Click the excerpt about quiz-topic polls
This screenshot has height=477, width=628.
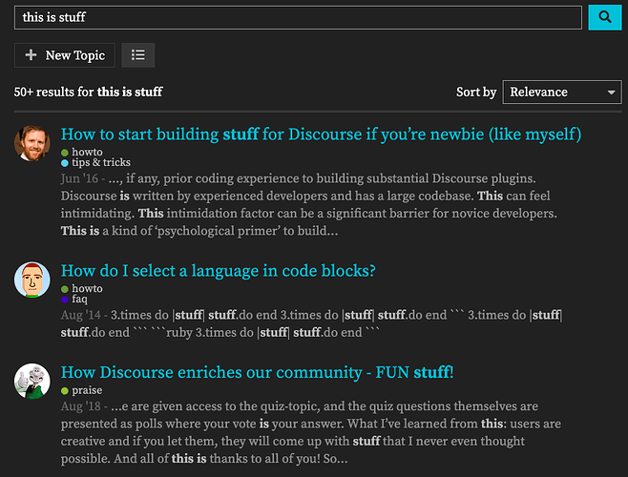[x=311, y=432]
